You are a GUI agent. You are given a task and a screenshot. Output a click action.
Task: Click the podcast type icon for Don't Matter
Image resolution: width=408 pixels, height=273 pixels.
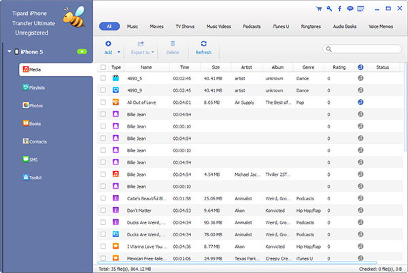[x=116, y=210]
